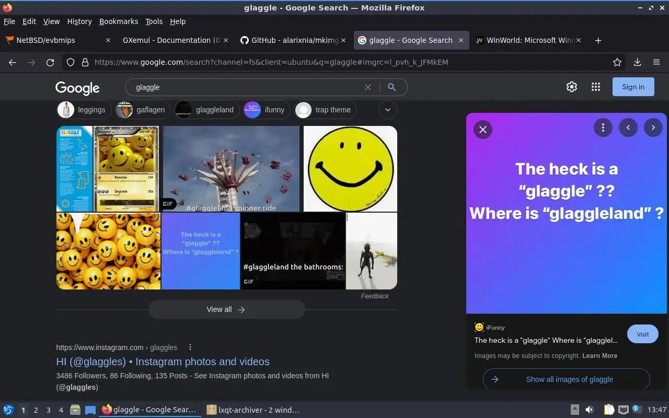
Task: Filter by the leggings chip
Action: point(84,110)
